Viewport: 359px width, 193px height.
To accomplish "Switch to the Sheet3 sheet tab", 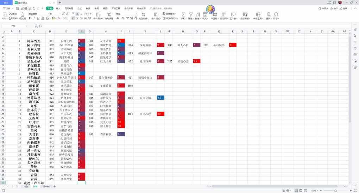I will click(46, 187).
